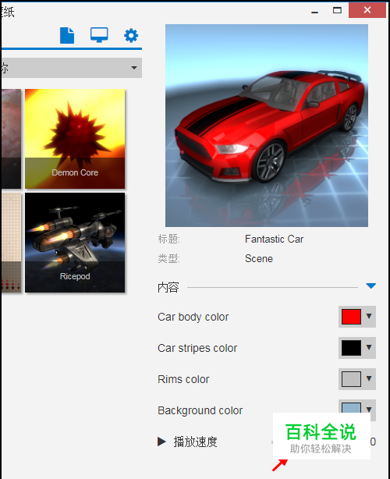Open the Background color dropdown arrow
Image resolution: width=390 pixels, height=479 pixels.
coord(369,409)
